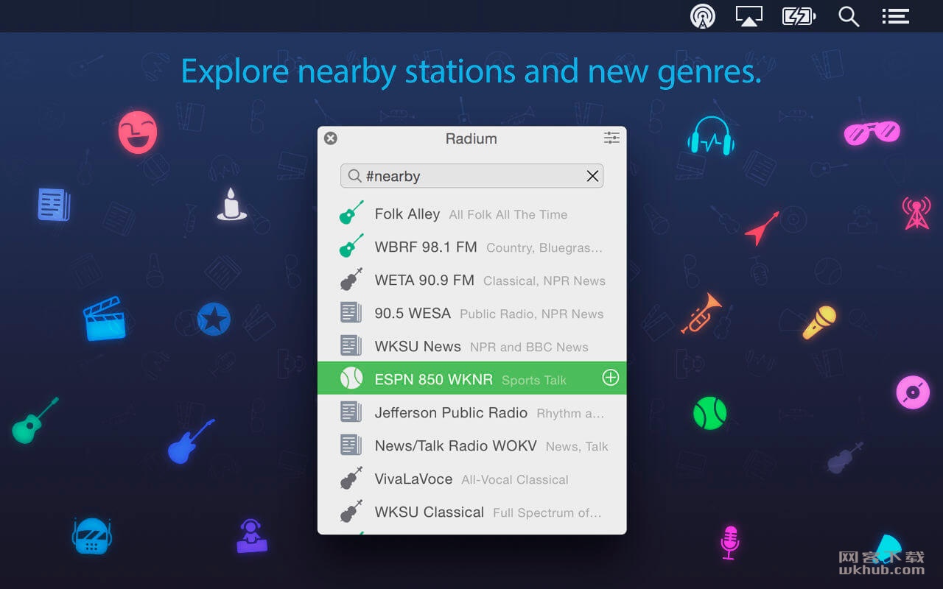Image resolution: width=943 pixels, height=589 pixels.
Task: Check battery charging status icon
Action: (799, 16)
